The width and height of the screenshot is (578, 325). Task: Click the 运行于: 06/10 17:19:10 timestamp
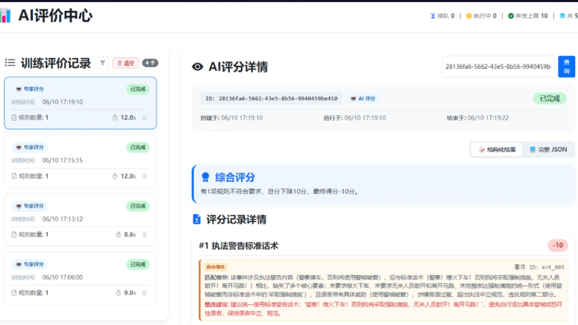pos(355,118)
